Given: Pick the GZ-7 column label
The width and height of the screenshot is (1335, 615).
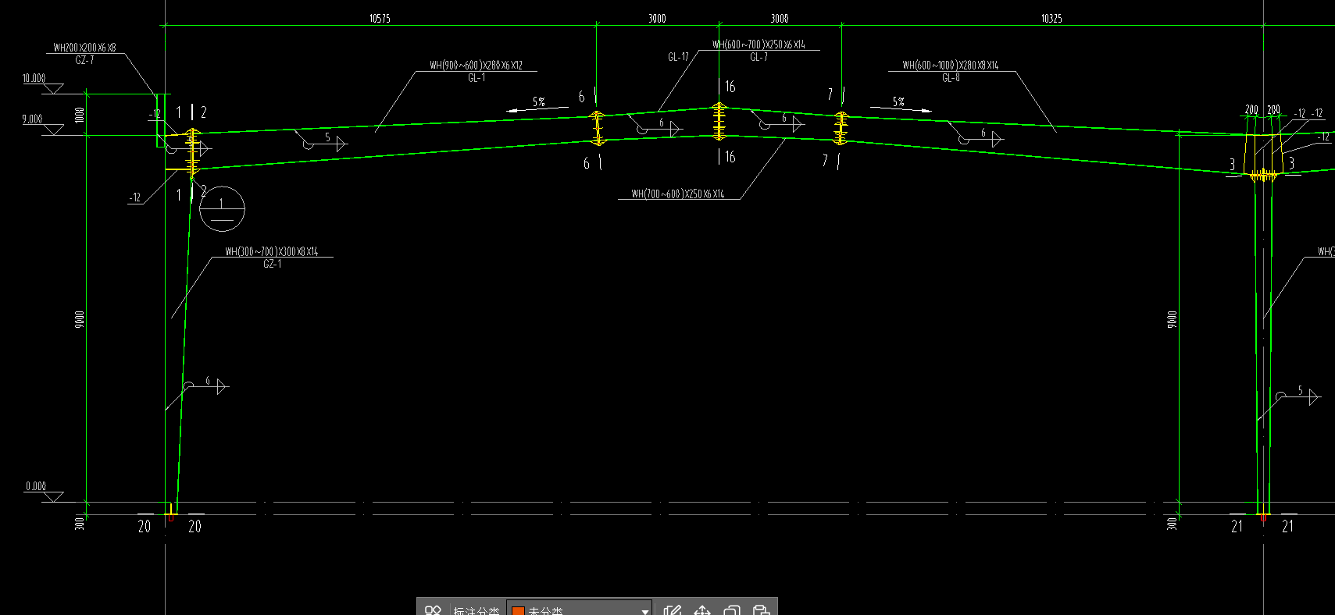Looking at the screenshot, I should click(x=84, y=60).
